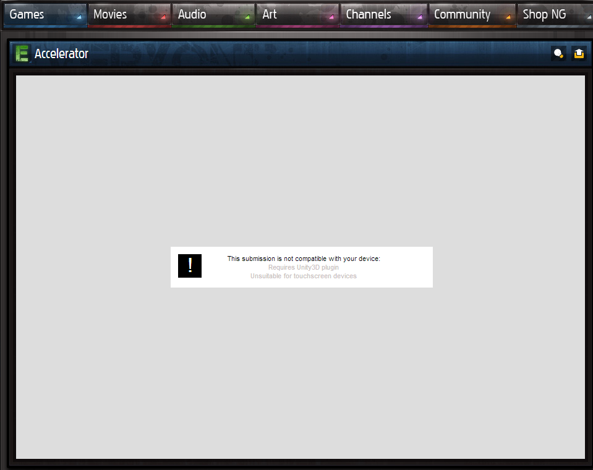This screenshot has height=470, width=593.
Task: Open the Channels tab
Action: click(369, 14)
